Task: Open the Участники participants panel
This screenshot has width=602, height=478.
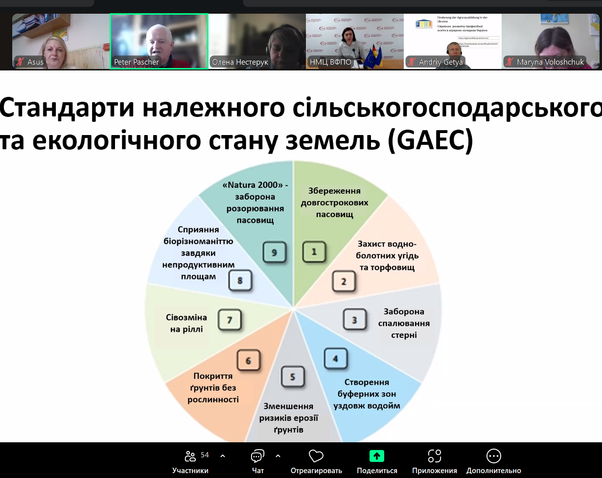Action: point(190,462)
